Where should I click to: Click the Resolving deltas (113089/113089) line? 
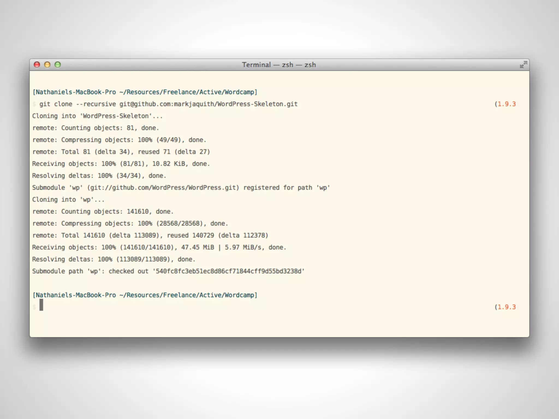(114, 259)
